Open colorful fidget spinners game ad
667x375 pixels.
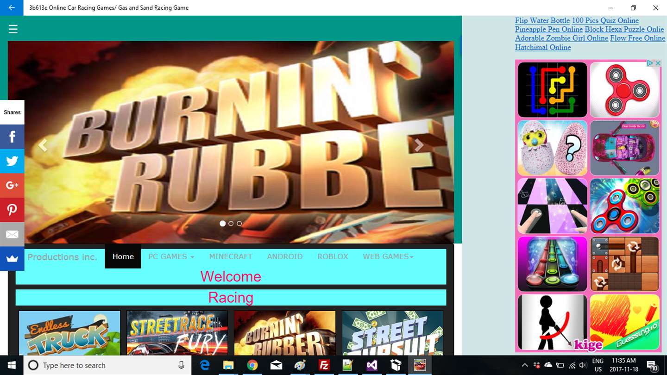[625, 206]
